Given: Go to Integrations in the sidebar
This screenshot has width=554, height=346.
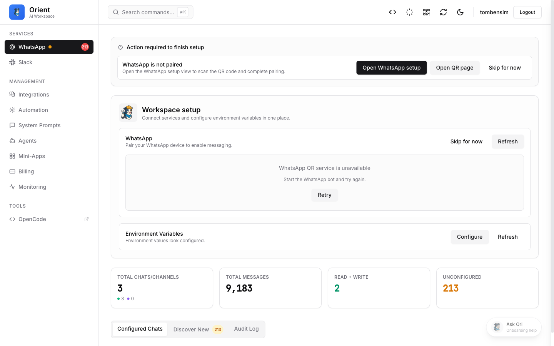Looking at the screenshot, I should point(33,95).
